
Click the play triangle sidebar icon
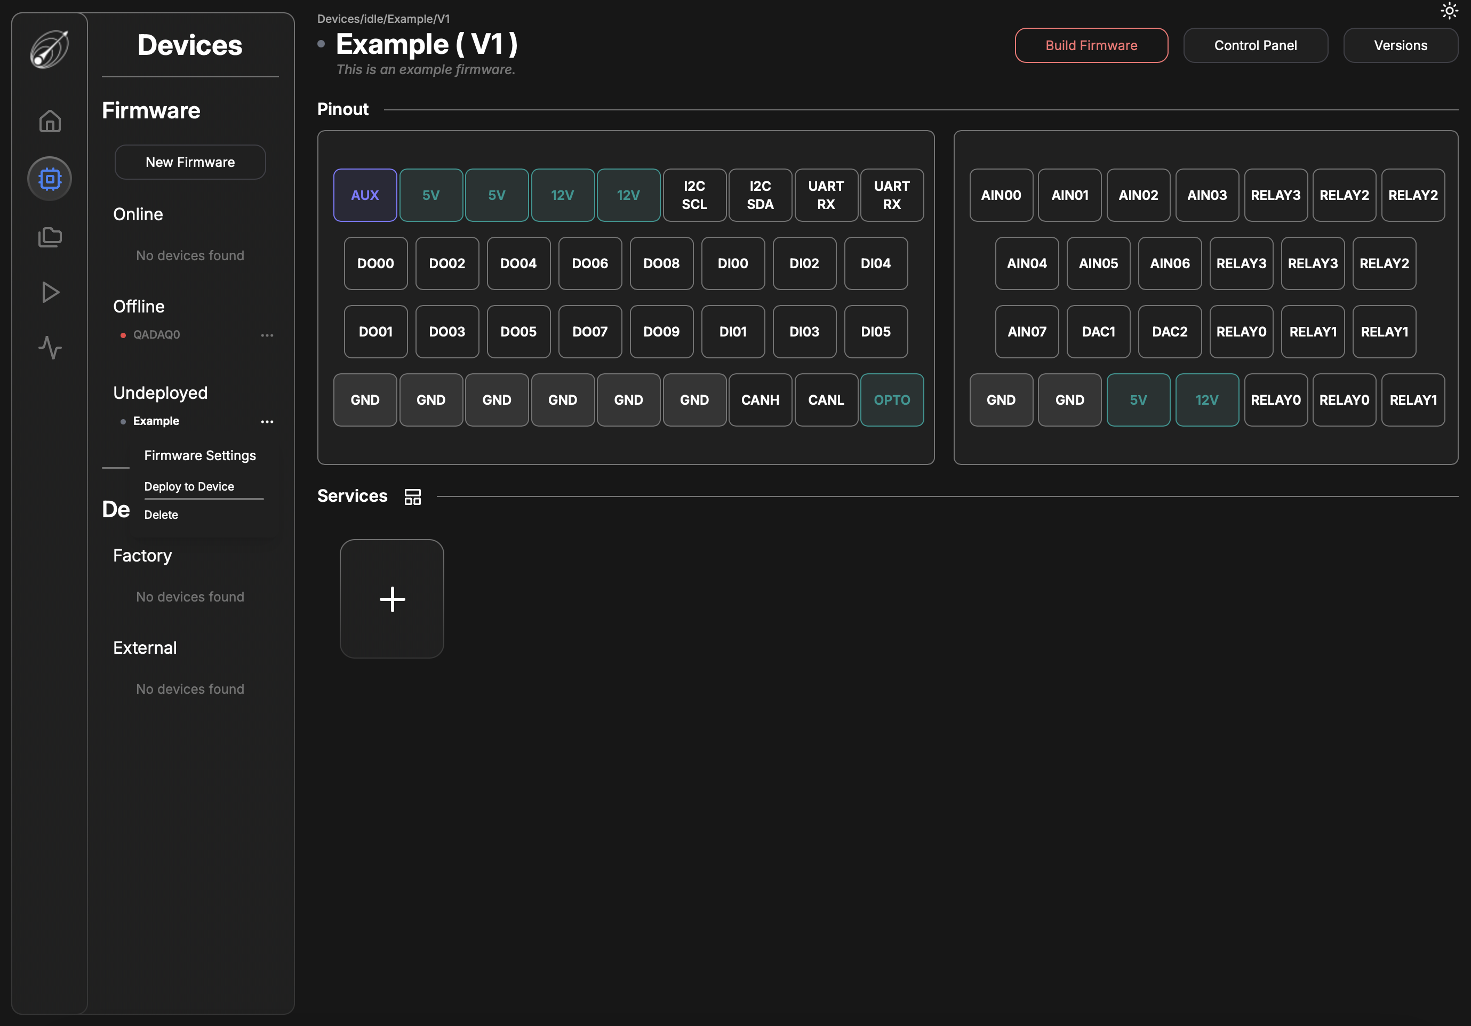pos(50,293)
